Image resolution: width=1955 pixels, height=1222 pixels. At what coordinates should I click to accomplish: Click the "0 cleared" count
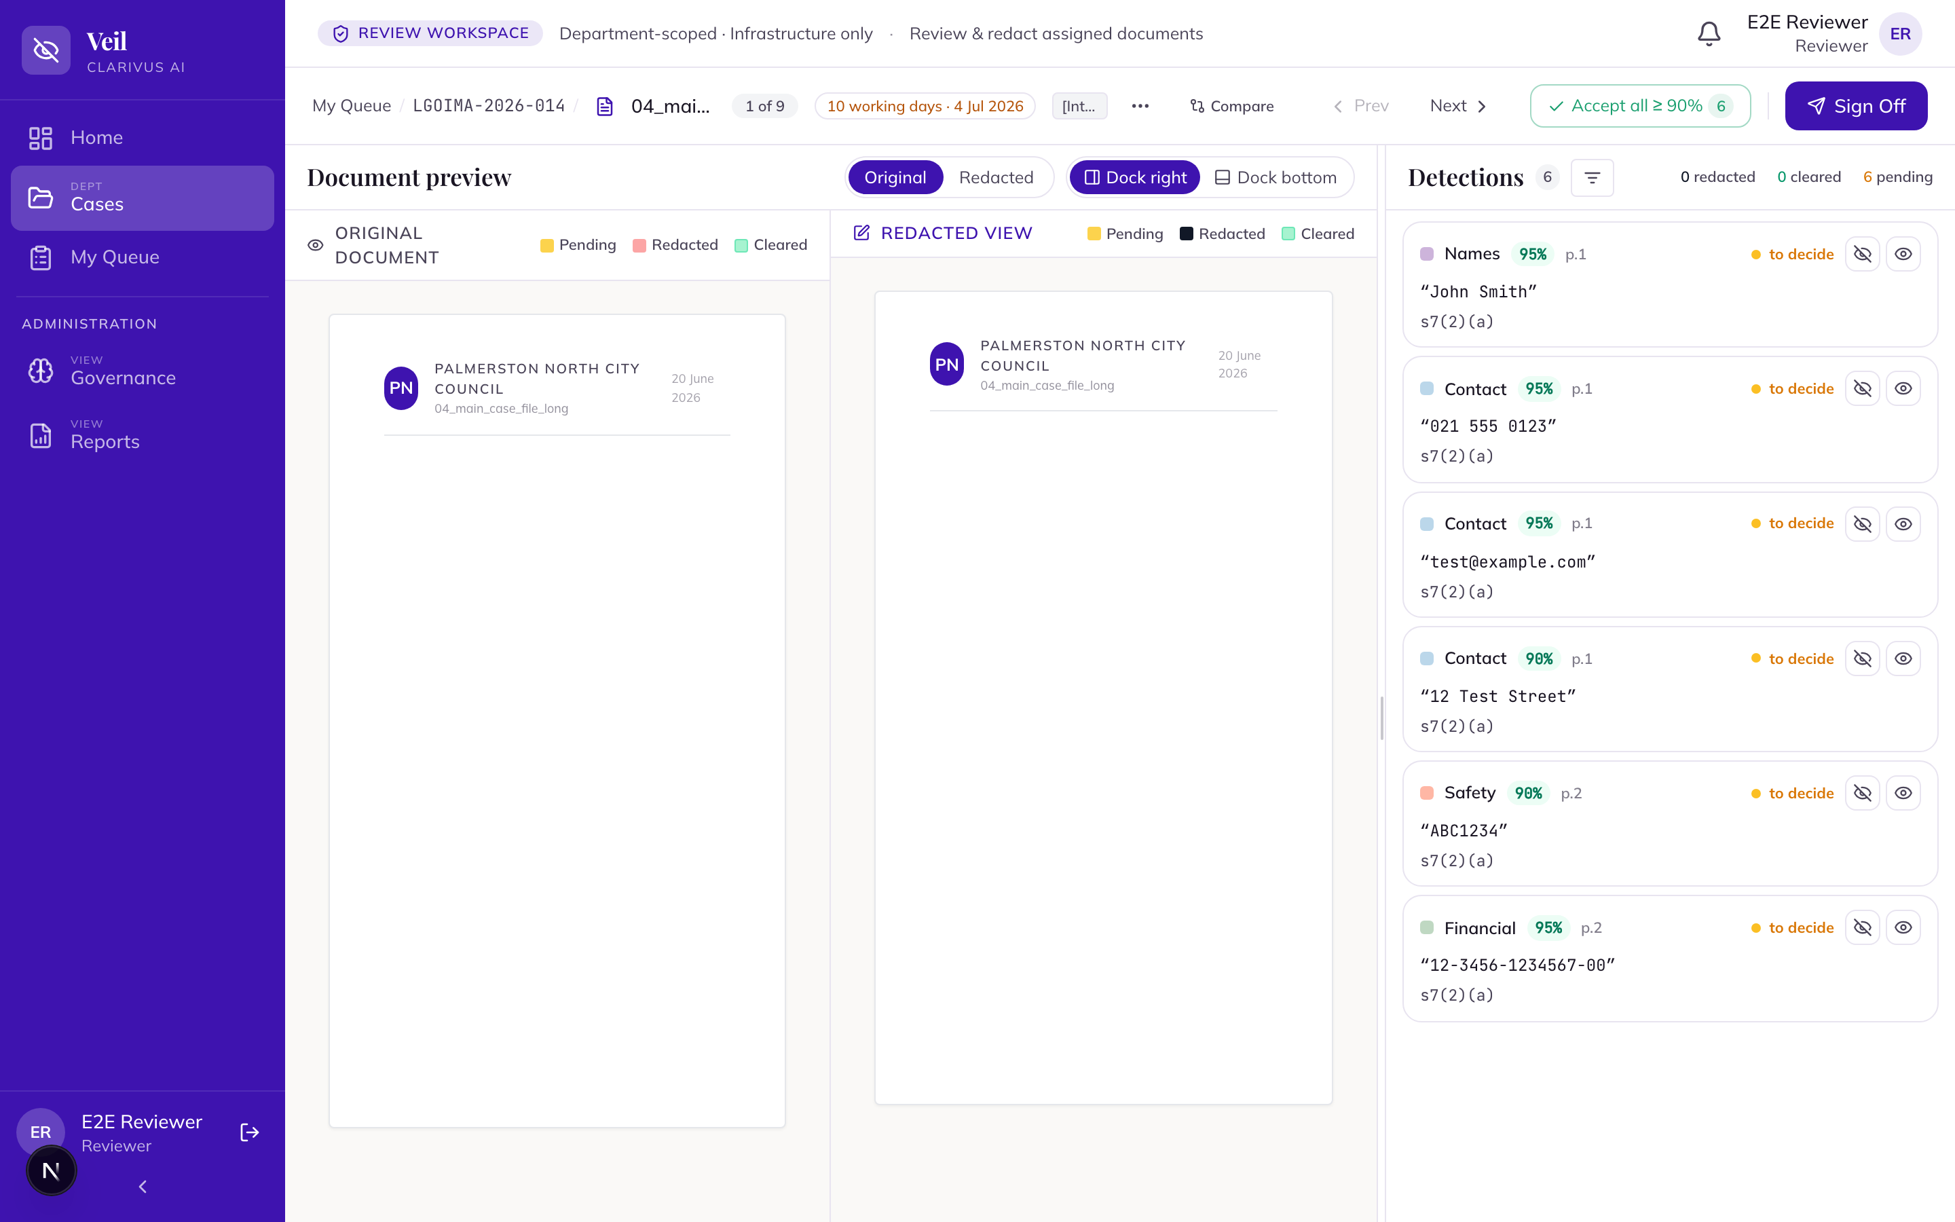coord(1809,177)
